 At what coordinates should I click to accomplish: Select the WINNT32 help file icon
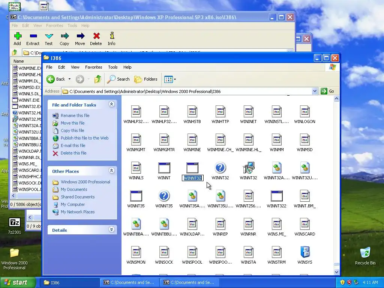click(x=220, y=168)
